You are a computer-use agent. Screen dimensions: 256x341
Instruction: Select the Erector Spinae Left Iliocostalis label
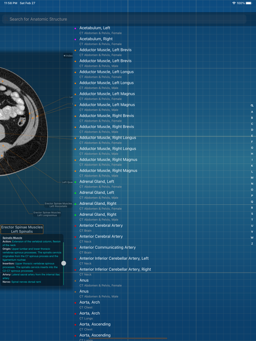pos(58,205)
